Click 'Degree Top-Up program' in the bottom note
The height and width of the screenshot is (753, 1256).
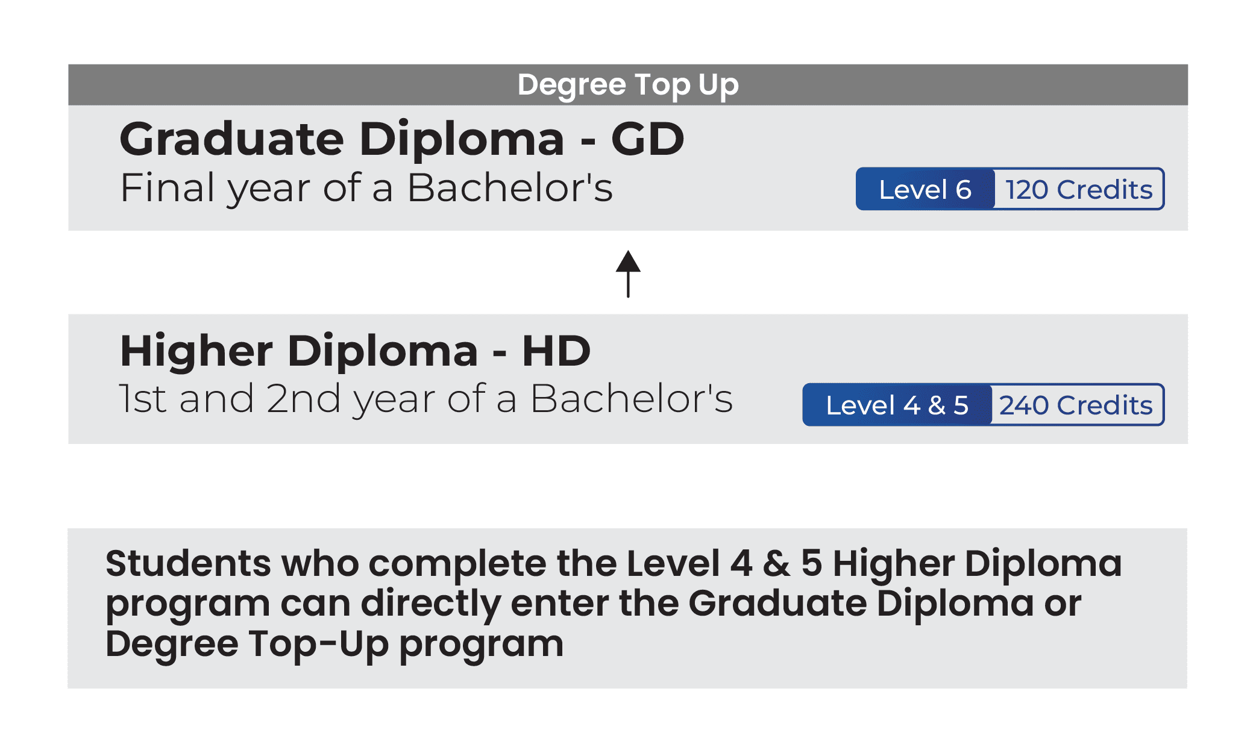(x=334, y=644)
